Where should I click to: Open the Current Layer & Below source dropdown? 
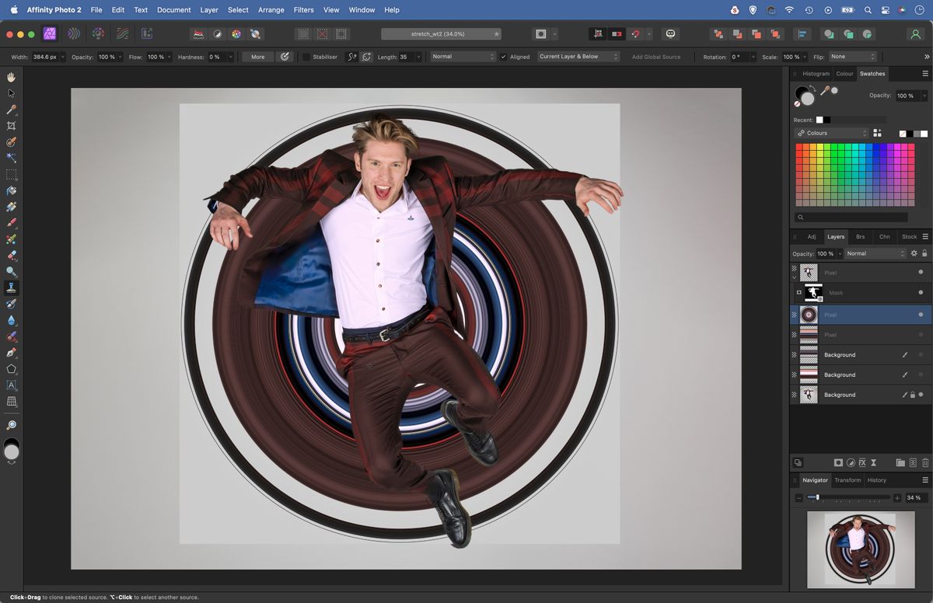coord(578,56)
